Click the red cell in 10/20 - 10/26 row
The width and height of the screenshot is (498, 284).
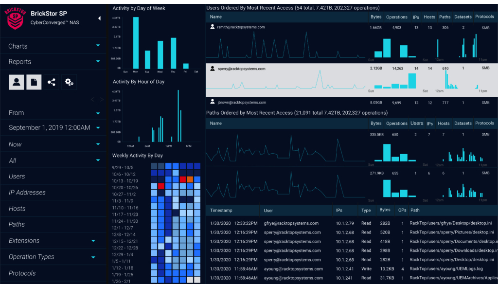coord(161,186)
